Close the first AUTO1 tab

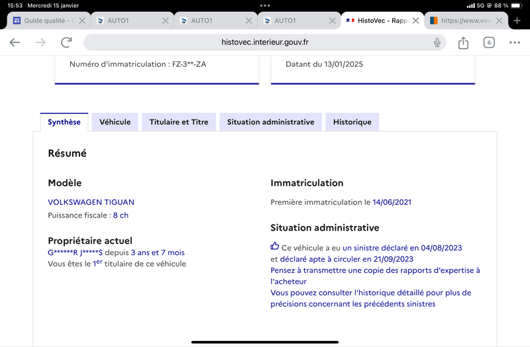coord(165,20)
